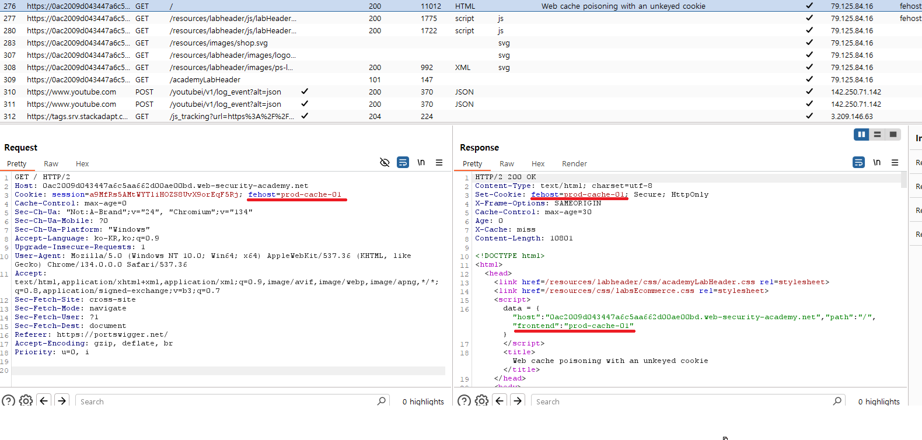This screenshot has width=922, height=440.
Task: Switch Request view to Raw tab
Action: [51, 164]
